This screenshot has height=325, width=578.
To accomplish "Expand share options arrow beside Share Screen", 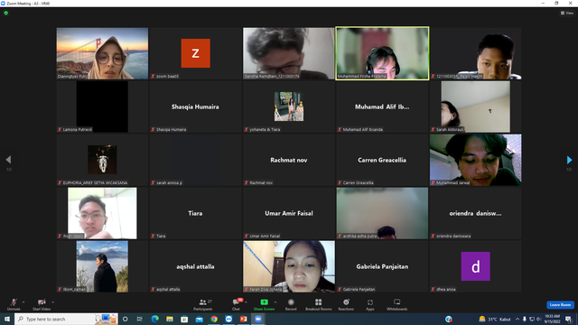I will click(x=275, y=302).
